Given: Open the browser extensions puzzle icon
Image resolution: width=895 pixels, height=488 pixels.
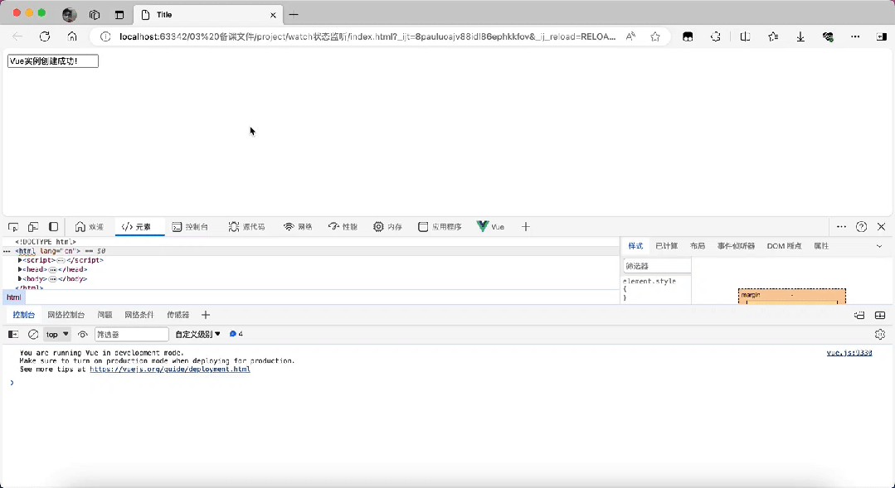Looking at the screenshot, I should pos(716,36).
